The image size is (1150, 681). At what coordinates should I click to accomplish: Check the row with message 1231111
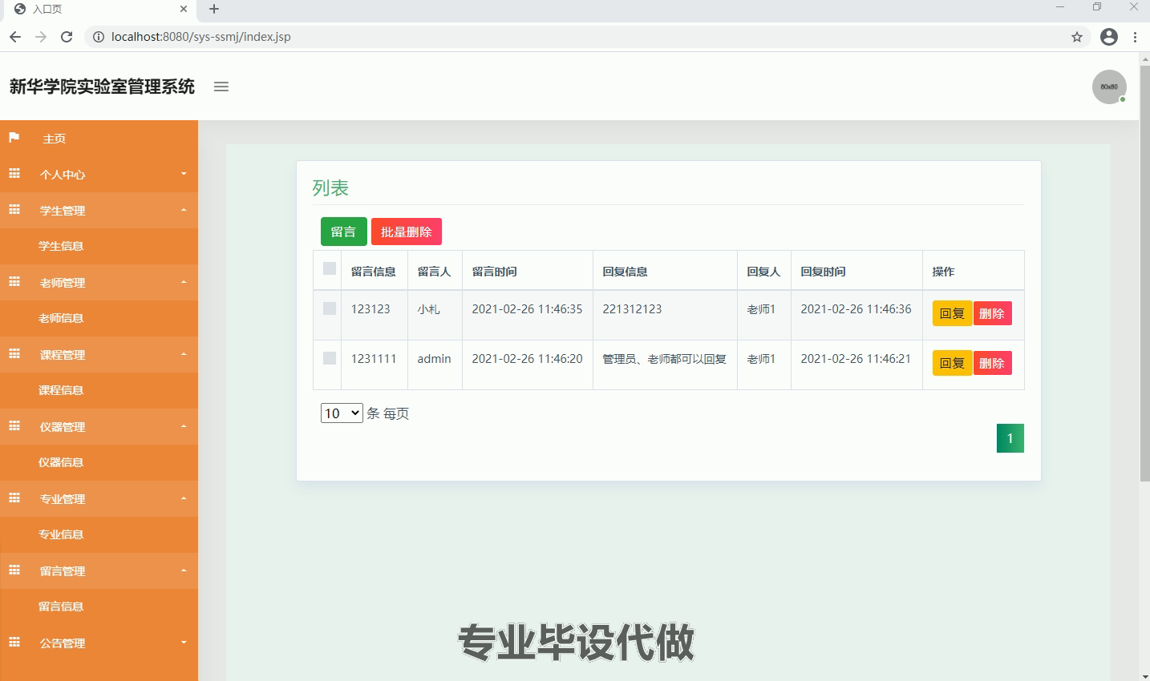330,358
